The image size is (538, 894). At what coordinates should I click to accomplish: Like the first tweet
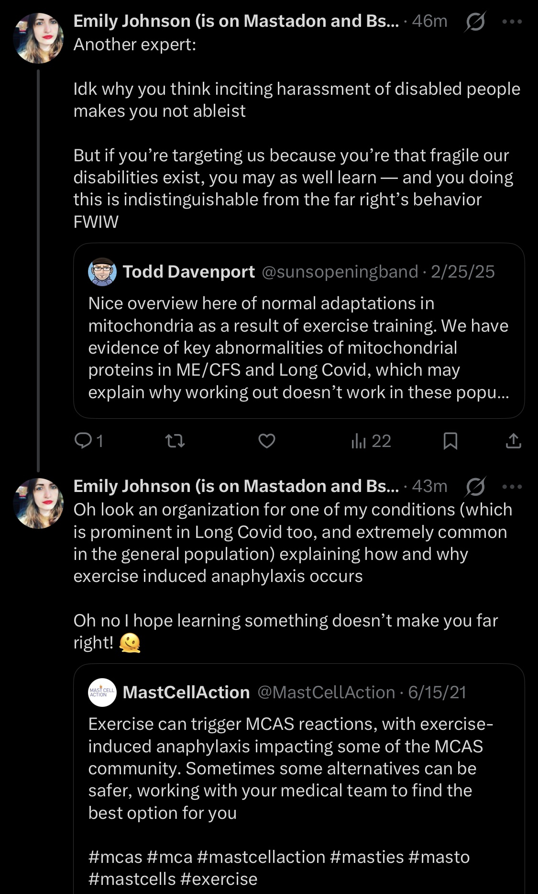point(266,441)
